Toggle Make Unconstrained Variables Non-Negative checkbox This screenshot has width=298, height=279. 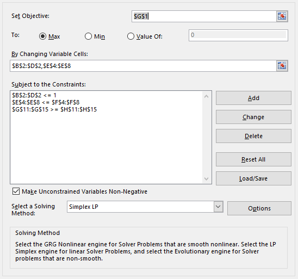click(x=16, y=191)
